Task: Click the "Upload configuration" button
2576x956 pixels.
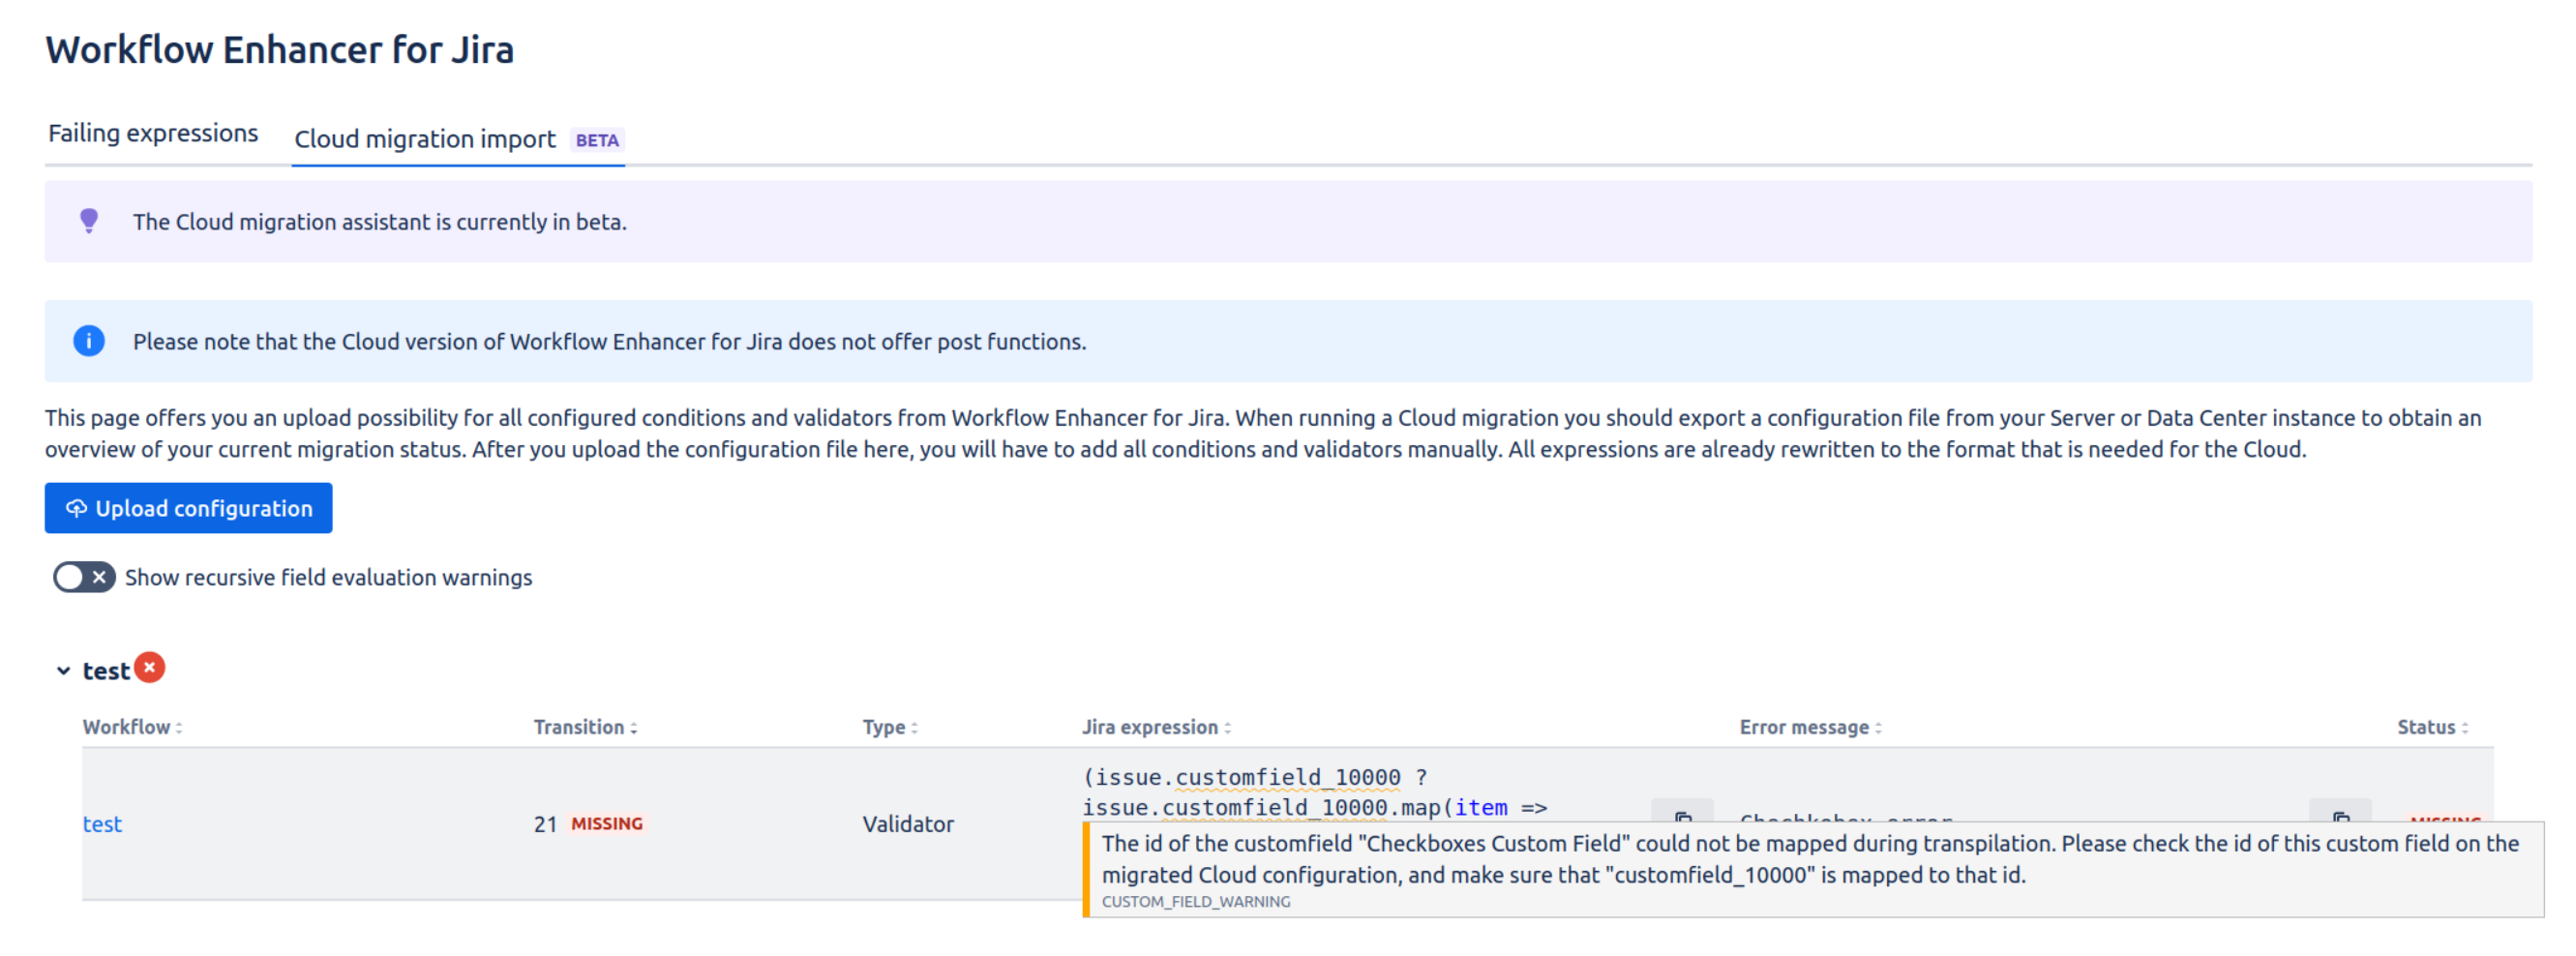Action: [188, 508]
